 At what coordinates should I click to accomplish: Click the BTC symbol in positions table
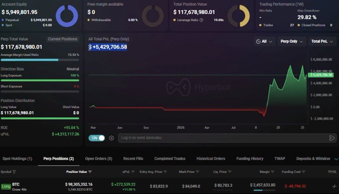click(x=16, y=185)
